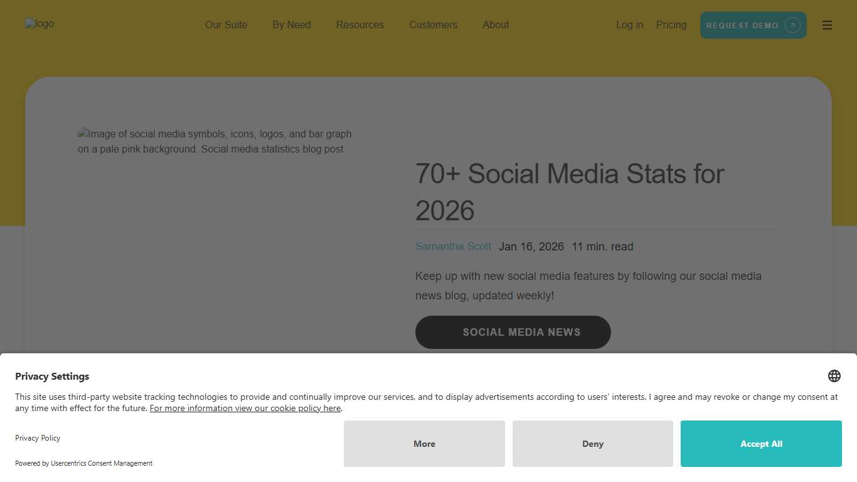Select the Customers menu item
Viewport: 857px width, 482px height.
(x=433, y=25)
